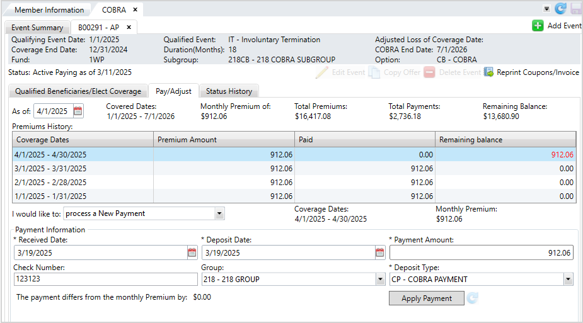Image resolution: width=583 pixels, height=323 pixels.
Task: Click Remaining Balance value $13,680.90
Action: pyautogui.click(x=501, y=116)
